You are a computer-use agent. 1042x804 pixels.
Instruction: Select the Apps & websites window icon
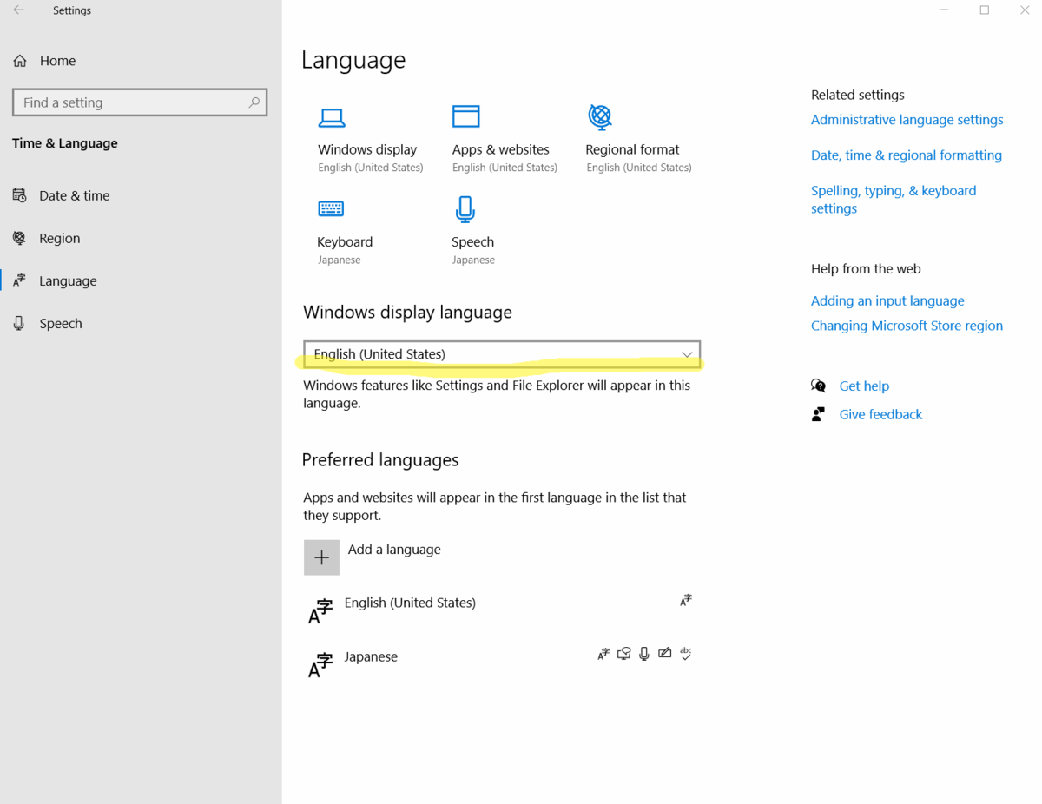point(466,116)
